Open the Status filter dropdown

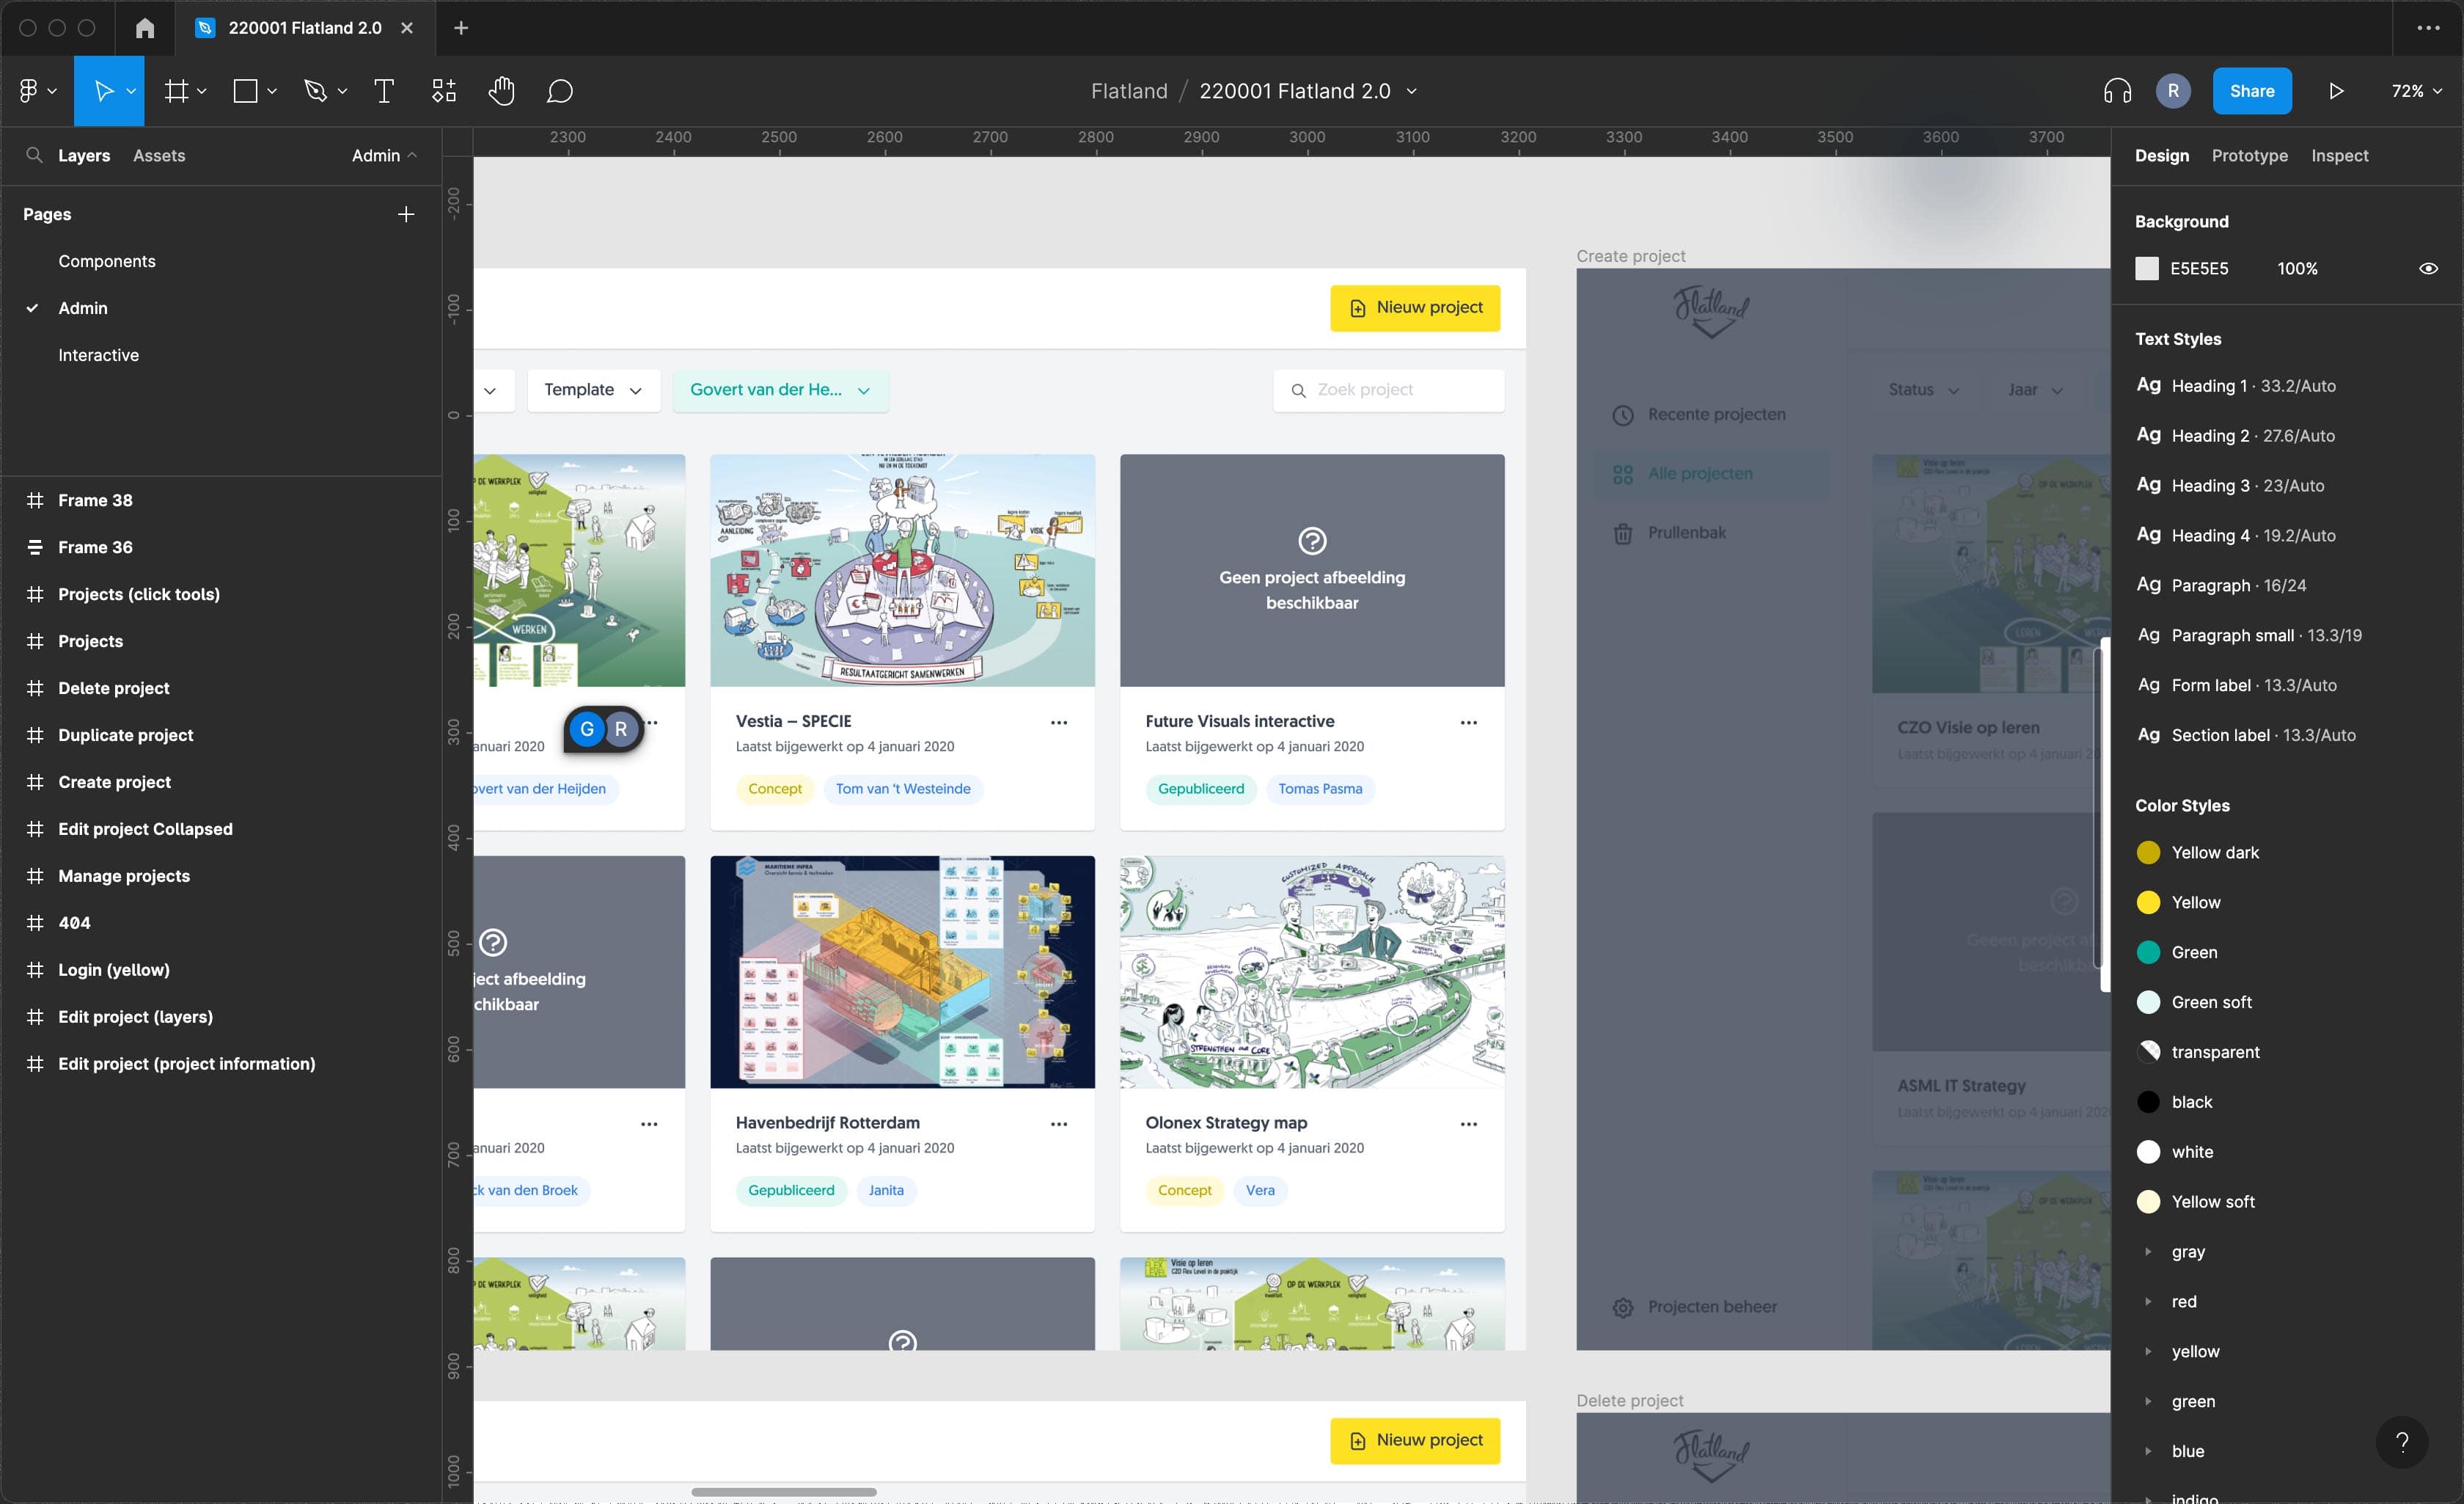point(1921,390)
